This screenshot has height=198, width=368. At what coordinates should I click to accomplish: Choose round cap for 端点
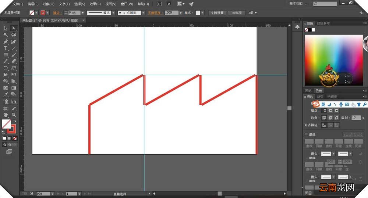[x=330, y=110]
